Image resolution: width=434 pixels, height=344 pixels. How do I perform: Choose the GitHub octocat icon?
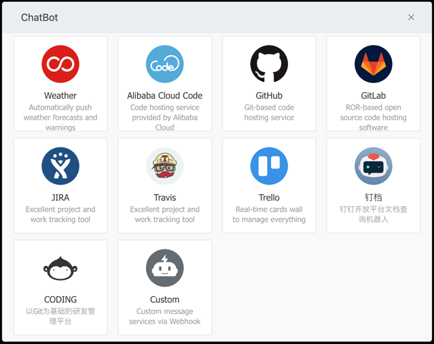click(x=269, y=64)
